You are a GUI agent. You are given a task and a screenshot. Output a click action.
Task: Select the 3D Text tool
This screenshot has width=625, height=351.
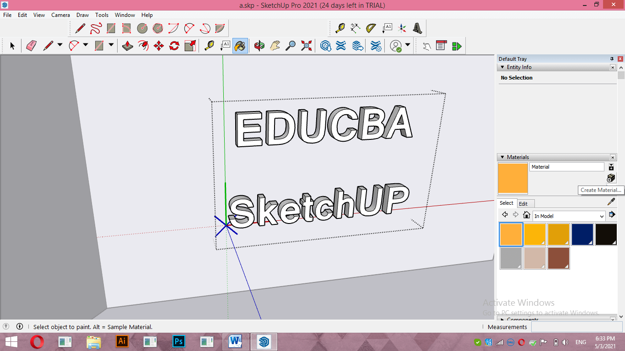[x=418, y=28]
